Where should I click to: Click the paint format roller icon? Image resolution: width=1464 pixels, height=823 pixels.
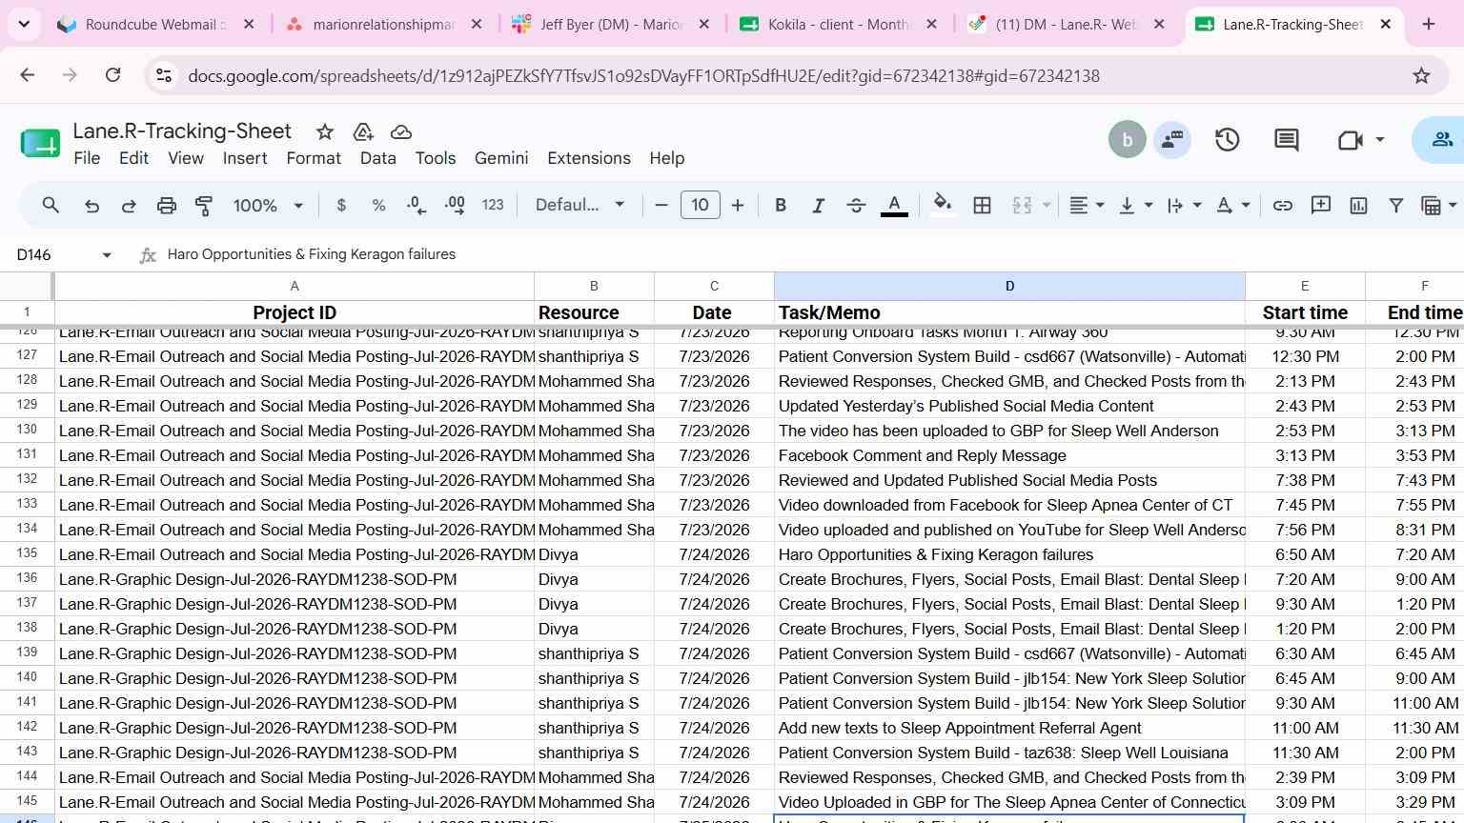click(204, 205)
